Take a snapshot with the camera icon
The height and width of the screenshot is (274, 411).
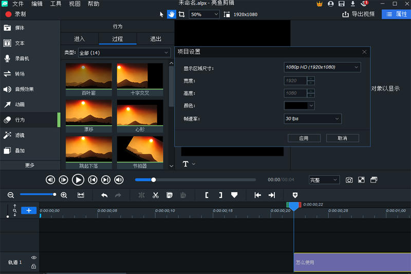click(x=349, y=180)
